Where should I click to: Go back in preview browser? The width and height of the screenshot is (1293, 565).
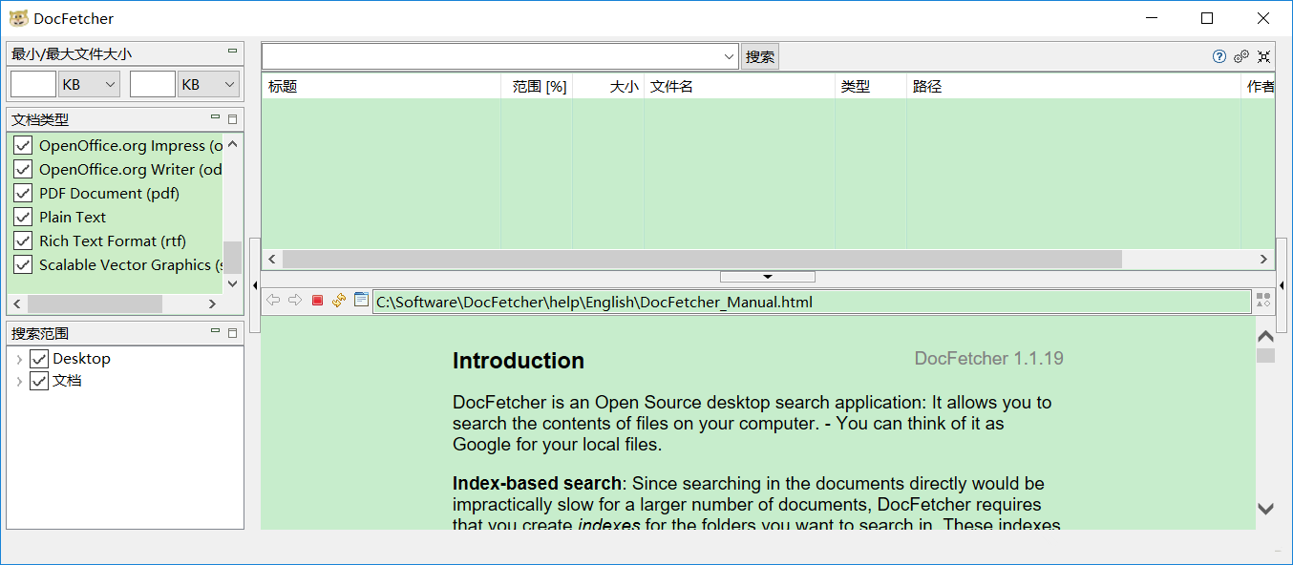(274, 301)
